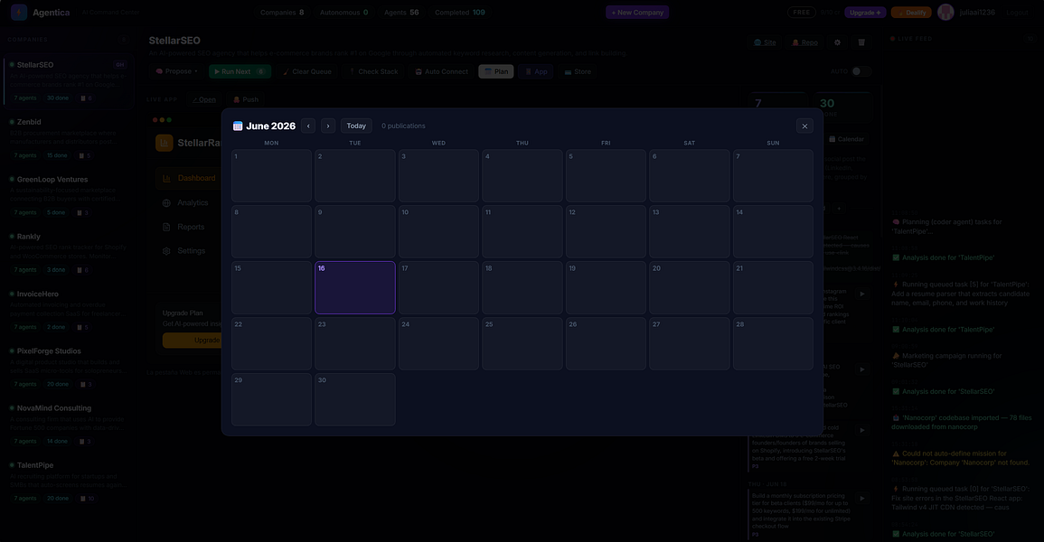Open the StellarSEO Site link
Viewport: 1044px width, 542px height.
pyautogui.click(x=765, y=42)
